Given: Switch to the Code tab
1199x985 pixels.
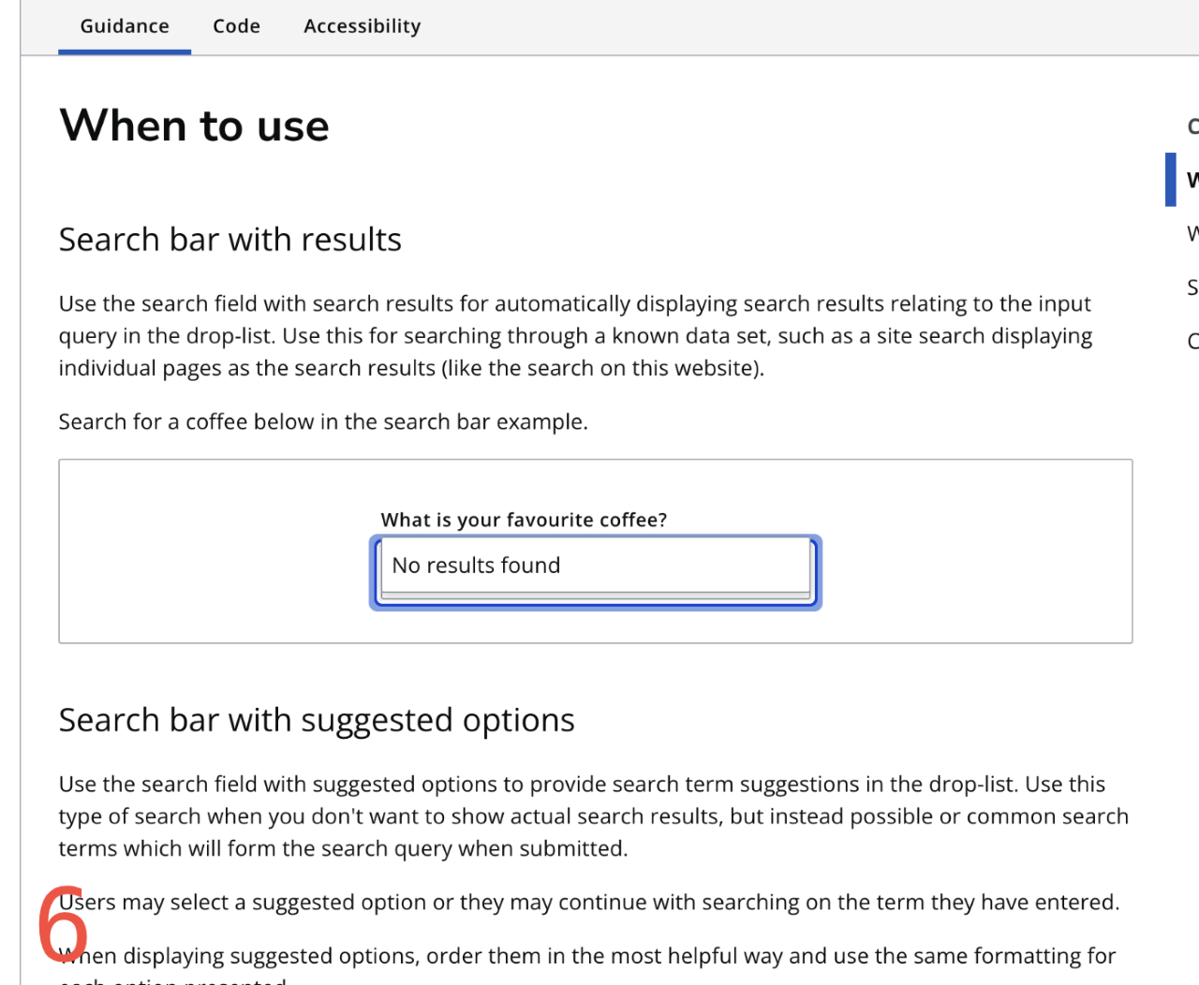Looking at the screenshot, I should (x=236, y=26).
